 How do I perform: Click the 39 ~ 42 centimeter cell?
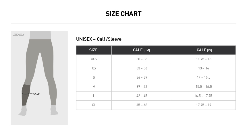(x=142, y=87)
